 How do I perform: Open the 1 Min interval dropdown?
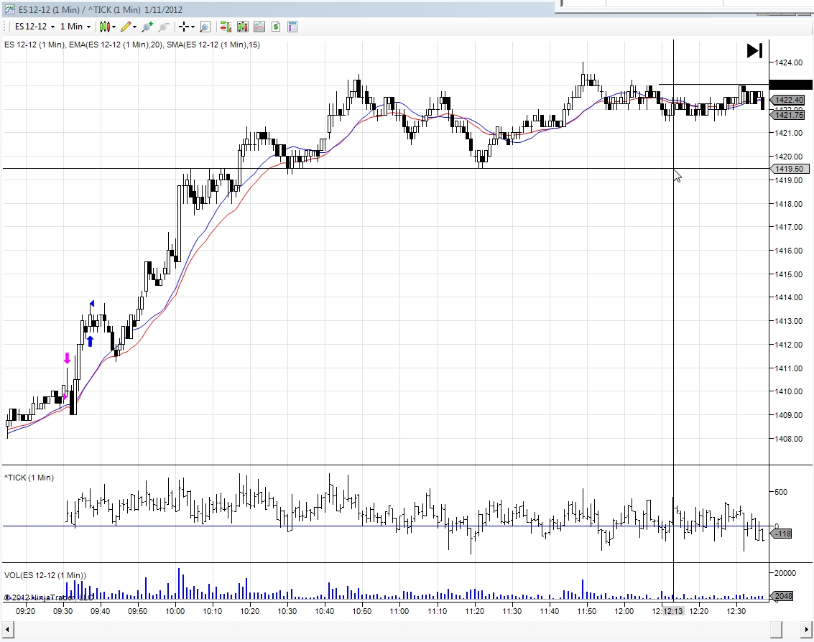tap(75, 27)
